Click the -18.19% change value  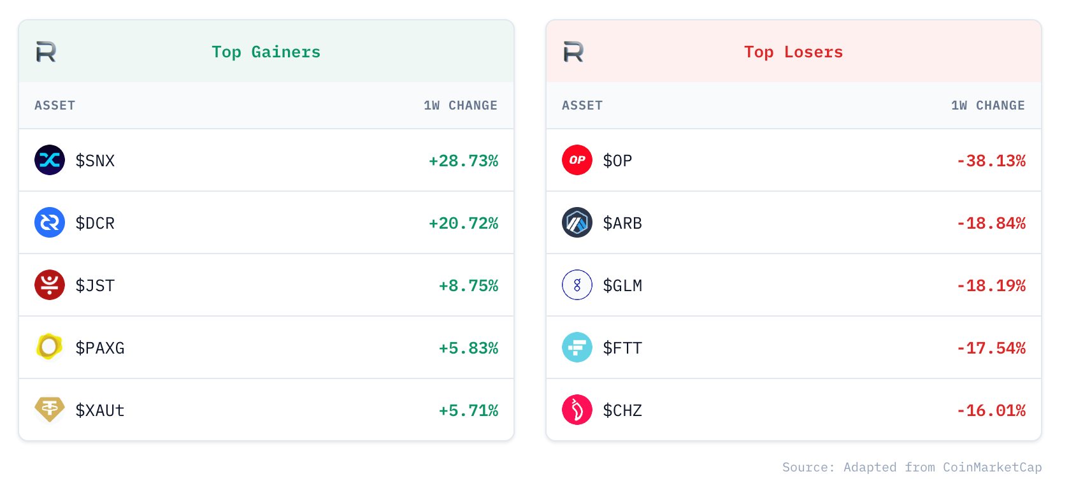[x=991, y=285]
